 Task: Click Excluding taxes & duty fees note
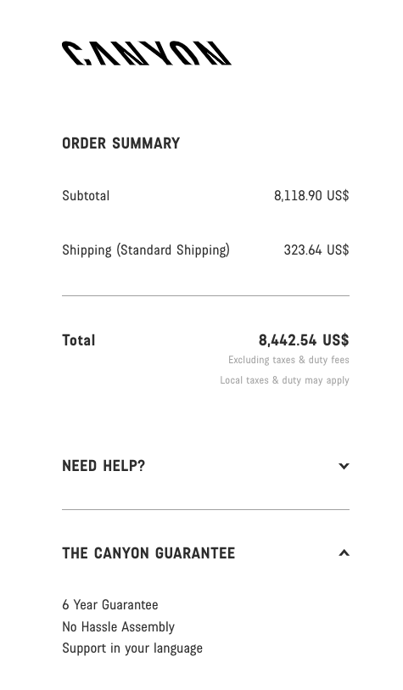pos(288,360)
